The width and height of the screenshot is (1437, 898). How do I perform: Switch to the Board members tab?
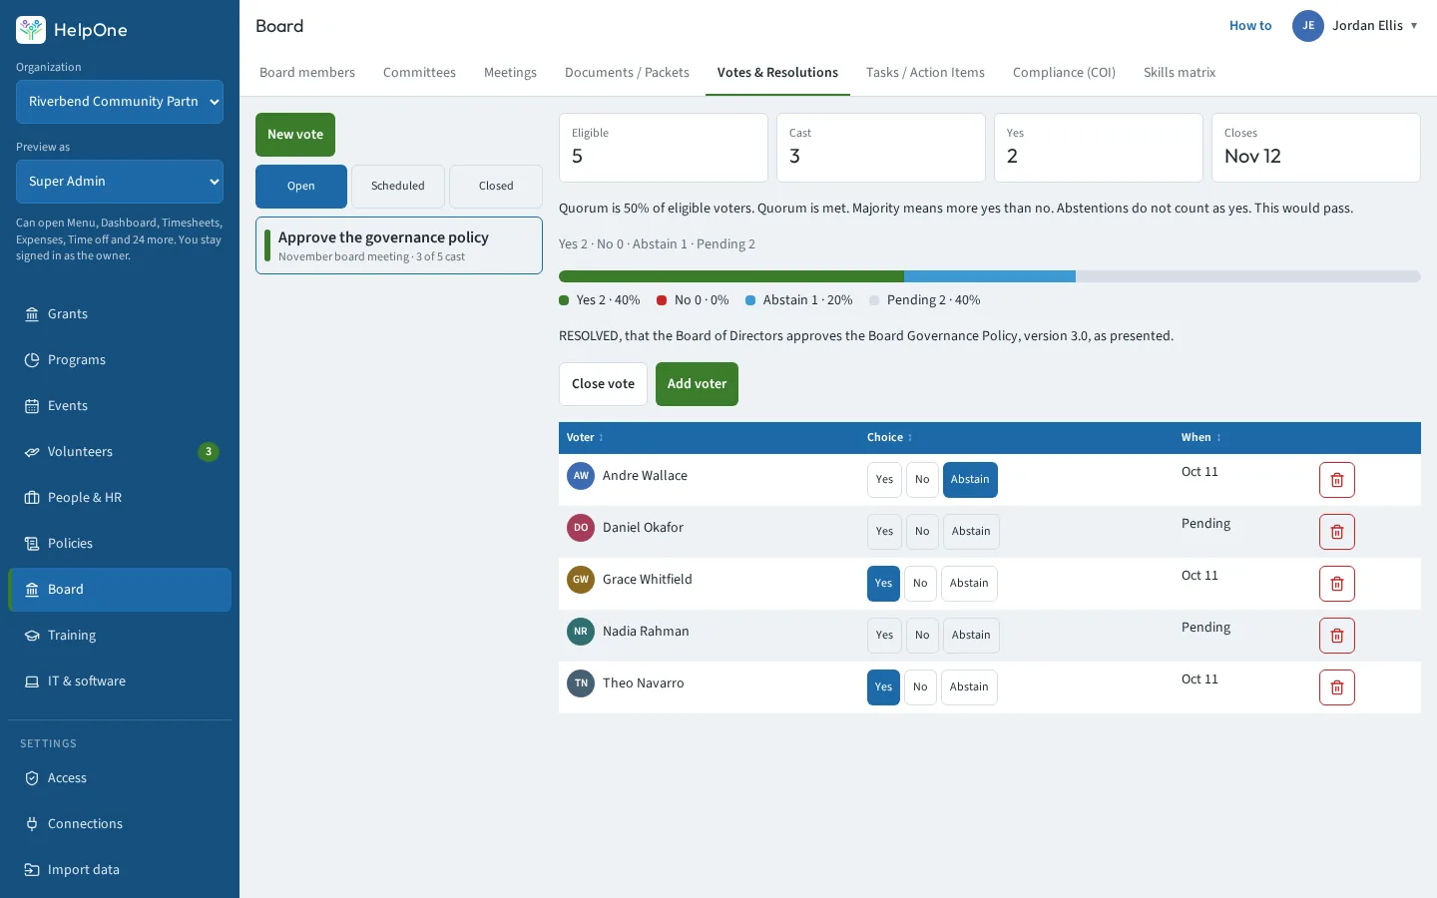point(307,73)
